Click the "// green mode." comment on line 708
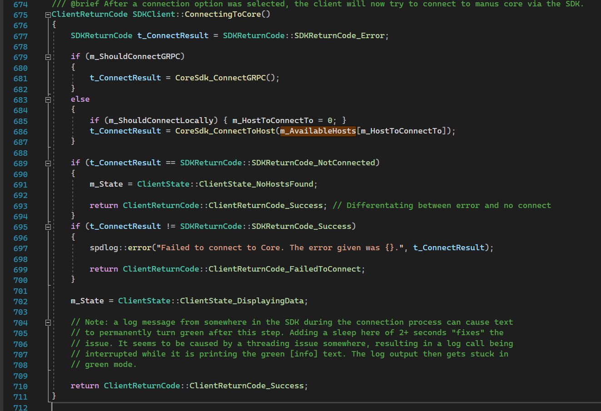Screen dimensions: 601x411 [x=104, y=364]
